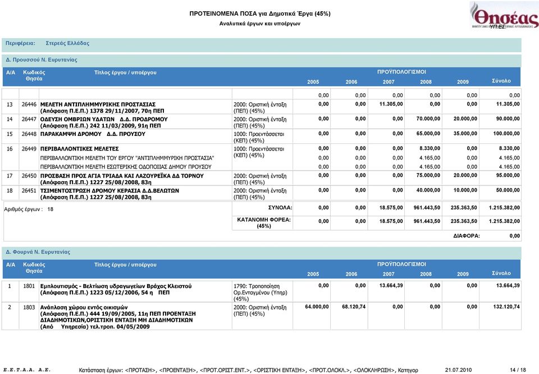The height and width of the screenshot is (374, 539).
Task: Click project code 1801
Action: [29, 286]
